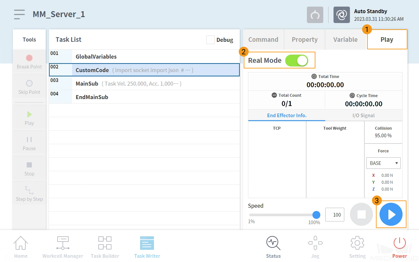Open Task Builder
The width and height of the screenshot is (419, 262).
(x=105, y=247)
